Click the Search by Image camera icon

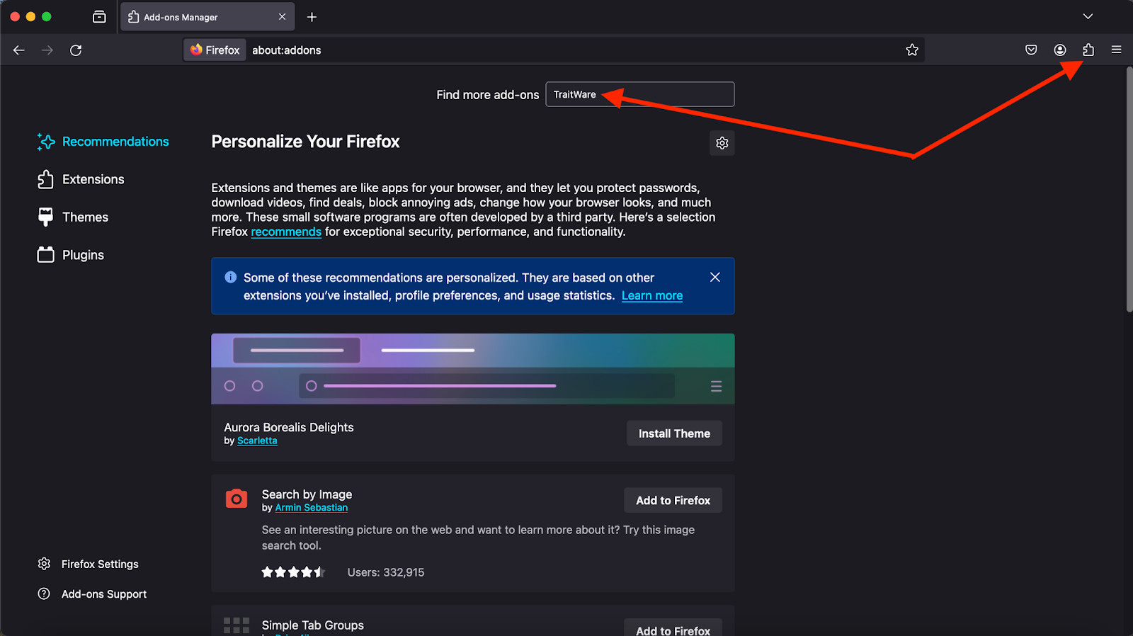tap(237, 499)
